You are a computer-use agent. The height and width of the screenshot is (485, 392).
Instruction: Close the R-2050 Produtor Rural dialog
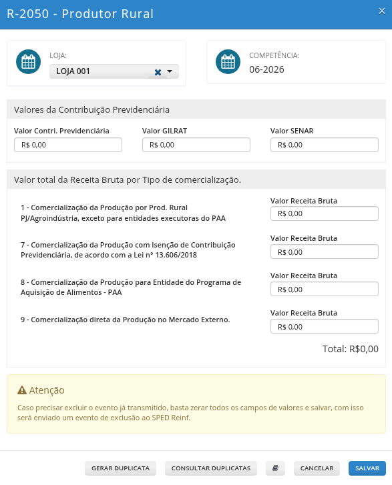coord(382,11)
